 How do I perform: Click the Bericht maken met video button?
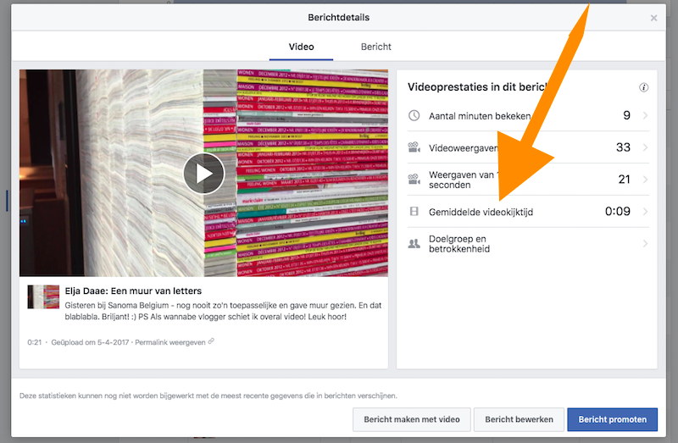point(411,419)
